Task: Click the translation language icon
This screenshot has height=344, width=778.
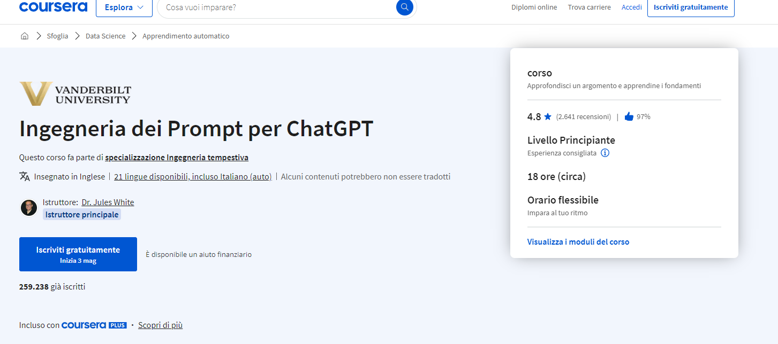Action: tap(25, 176)
